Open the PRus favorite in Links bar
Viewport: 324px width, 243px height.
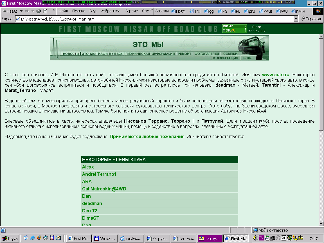click(x=266, y=11)
